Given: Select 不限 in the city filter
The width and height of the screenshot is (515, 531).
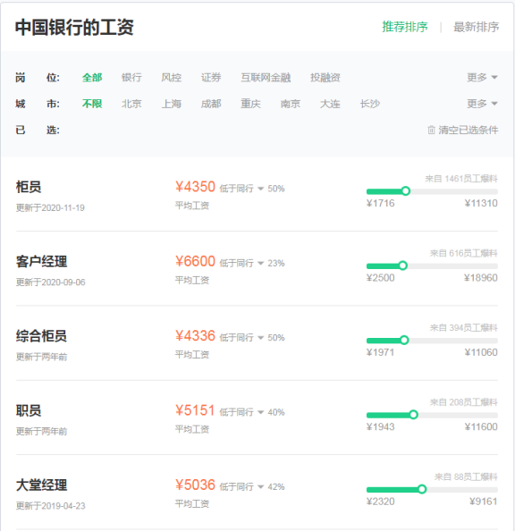Looking at the screenshot, I should pyautogui.click(x=92, y=104).
